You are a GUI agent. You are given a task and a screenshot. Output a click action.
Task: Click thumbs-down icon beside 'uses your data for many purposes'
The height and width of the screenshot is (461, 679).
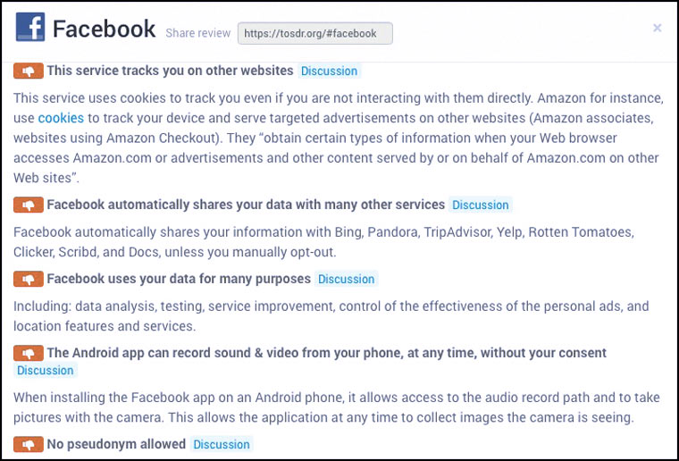tap(29, 279)
